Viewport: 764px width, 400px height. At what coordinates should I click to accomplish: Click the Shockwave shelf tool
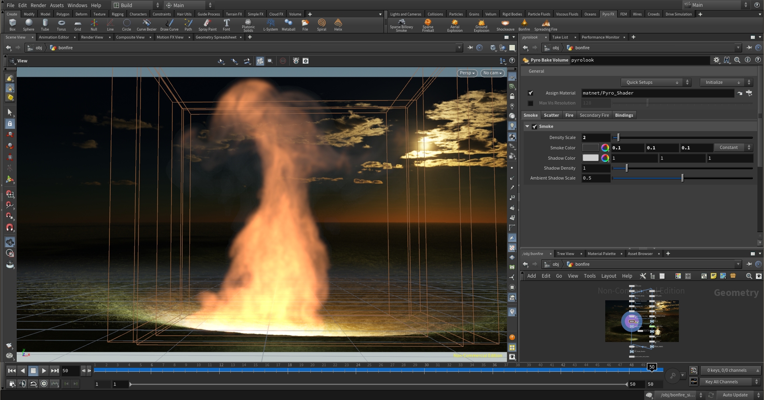(505, 25)
